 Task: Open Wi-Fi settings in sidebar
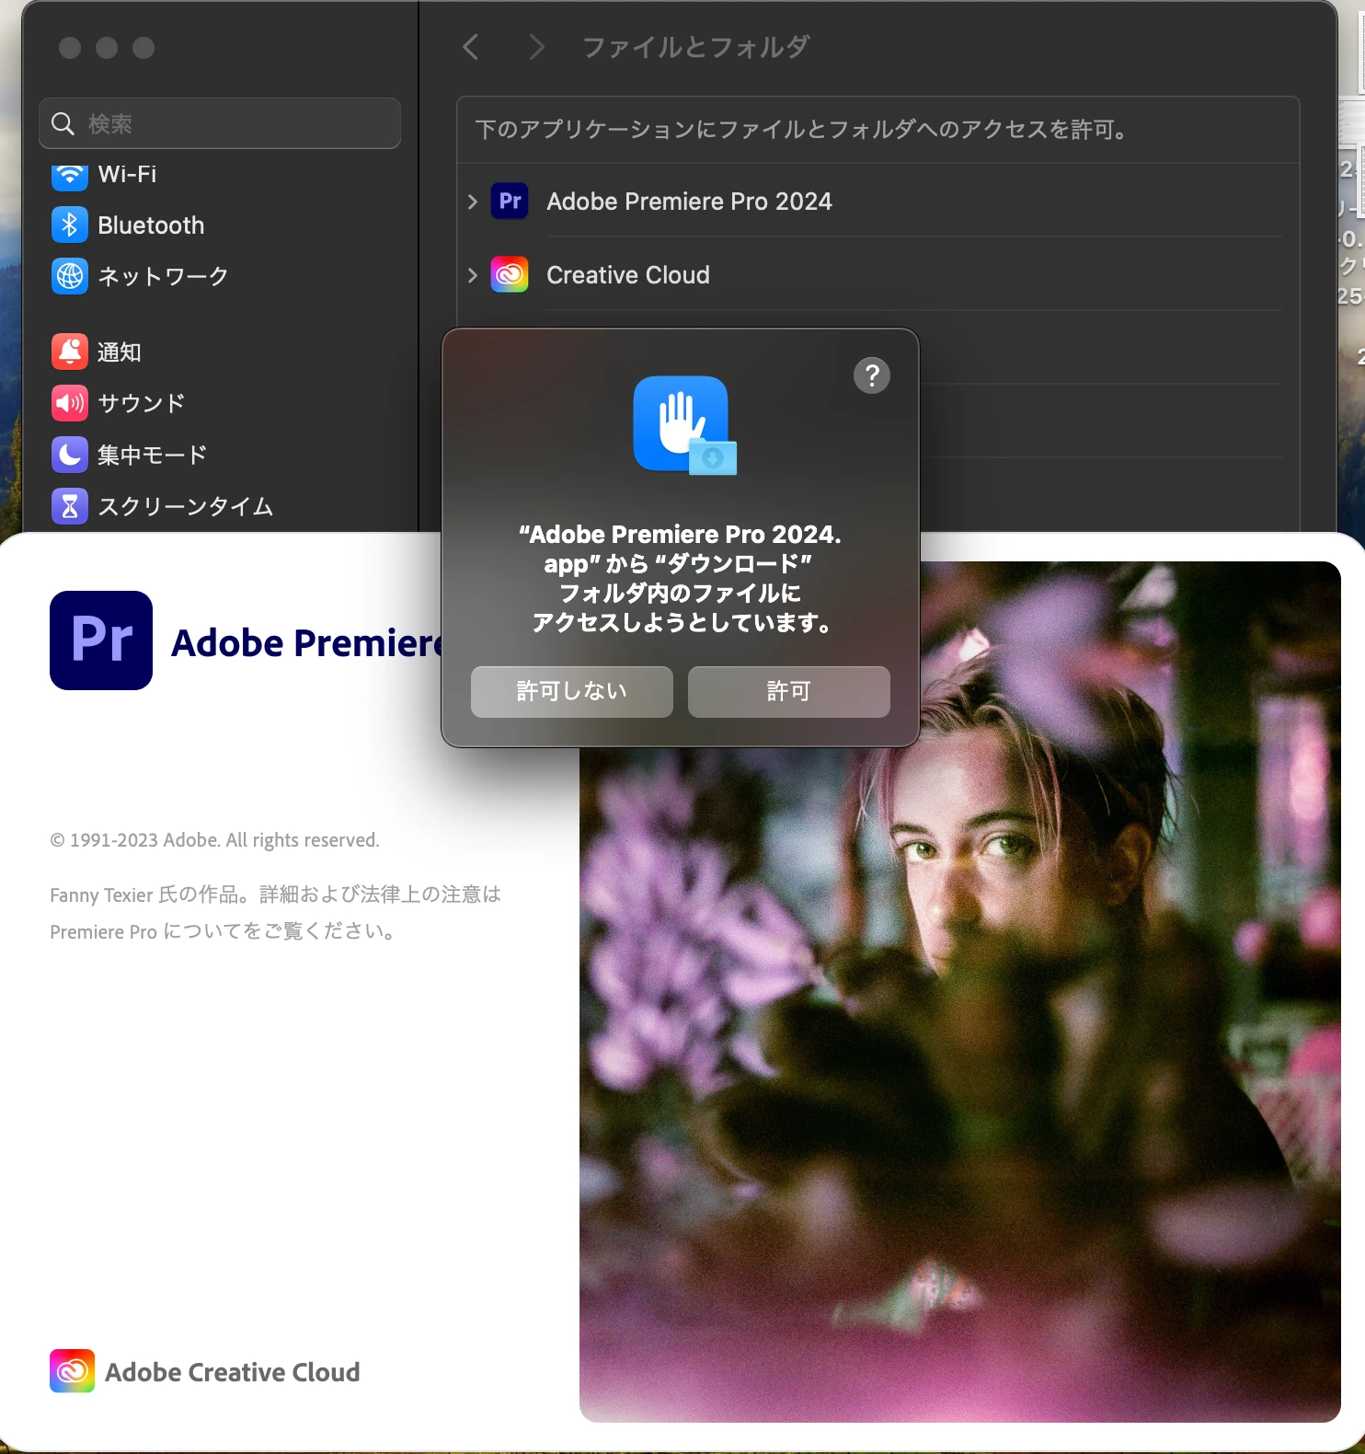pos(126,174)
